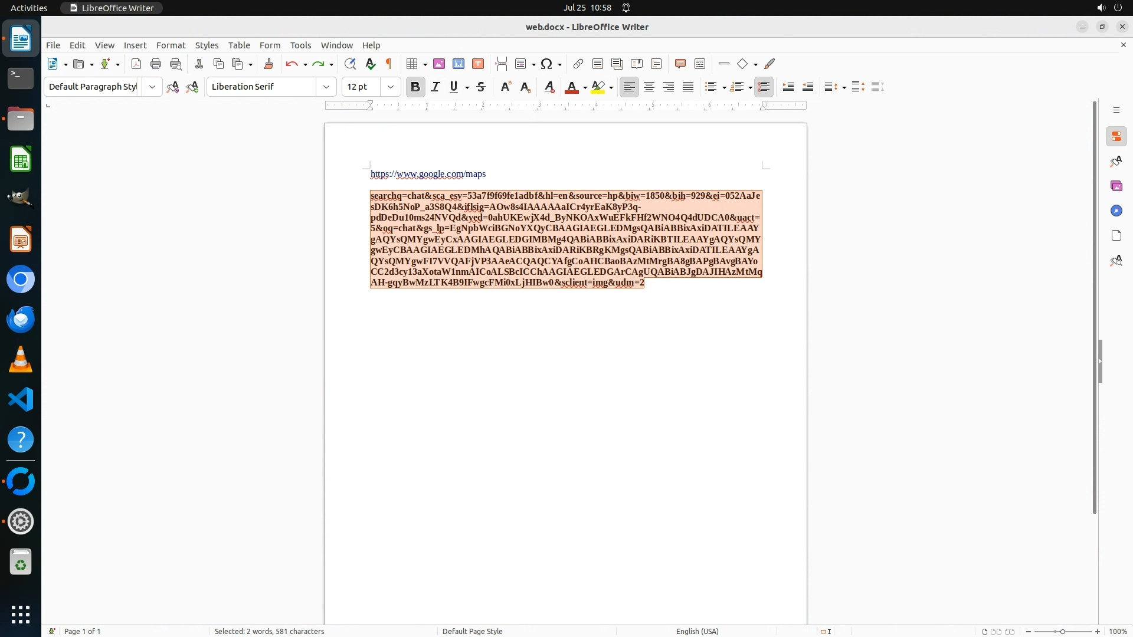Toggle Italic formatting
Viewport: 1133px width, 637px height.
(x=435, y=87)
